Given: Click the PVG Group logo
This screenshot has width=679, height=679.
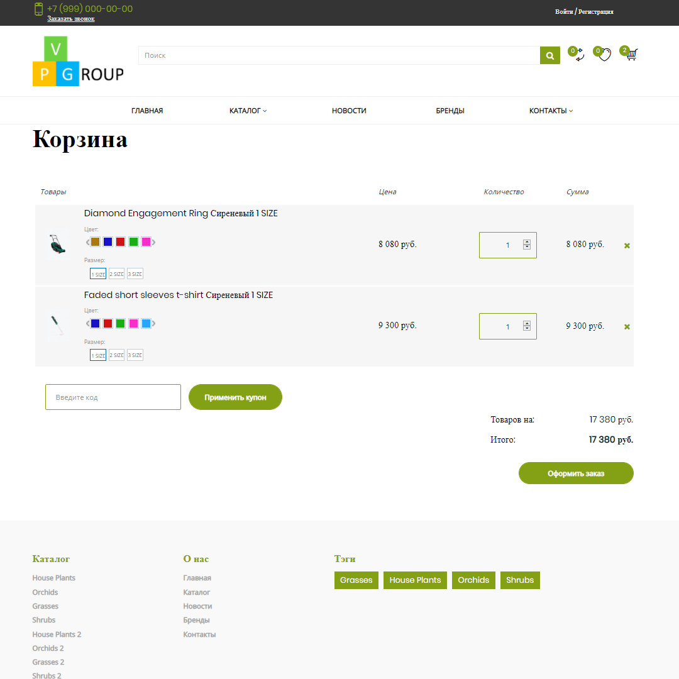Looking at the screenshot, I should (x=77, y=61).
